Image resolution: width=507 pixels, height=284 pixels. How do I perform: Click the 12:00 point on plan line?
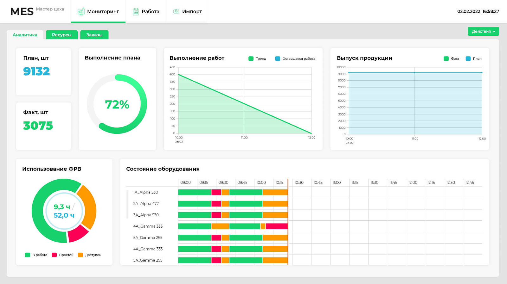point(482,73)
